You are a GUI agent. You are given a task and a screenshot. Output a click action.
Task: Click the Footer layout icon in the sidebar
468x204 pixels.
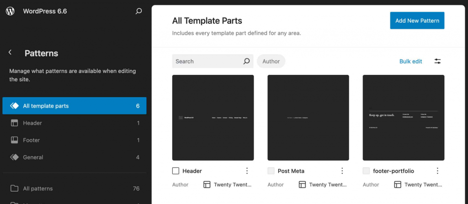tap(14, 140)
